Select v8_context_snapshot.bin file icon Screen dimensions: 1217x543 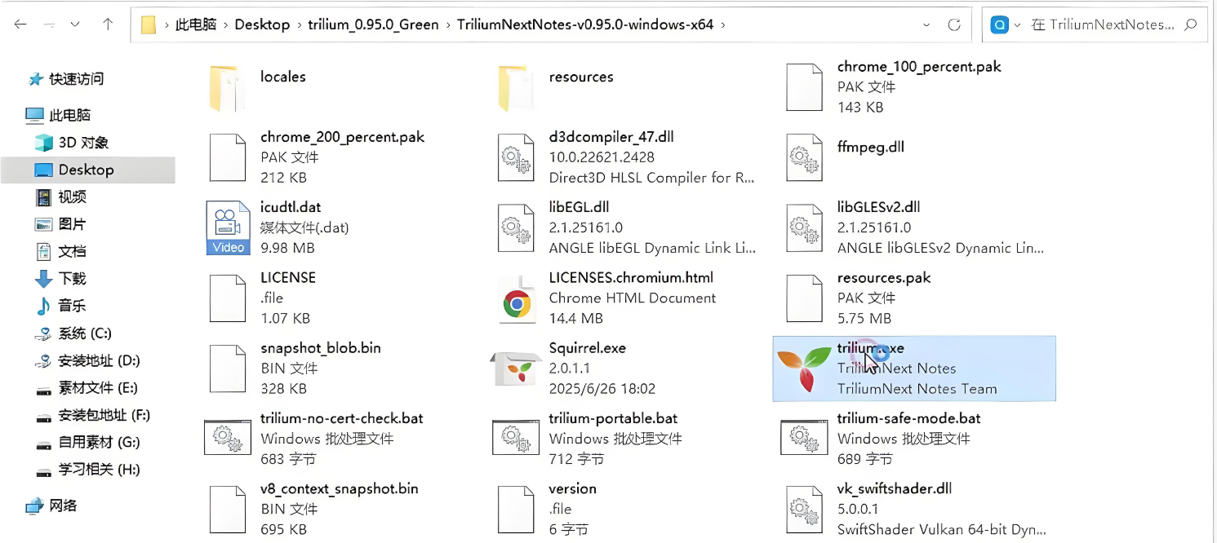click(228, 510)
